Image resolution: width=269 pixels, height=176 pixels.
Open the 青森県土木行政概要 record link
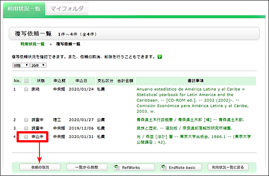click(x=190, y=120)
